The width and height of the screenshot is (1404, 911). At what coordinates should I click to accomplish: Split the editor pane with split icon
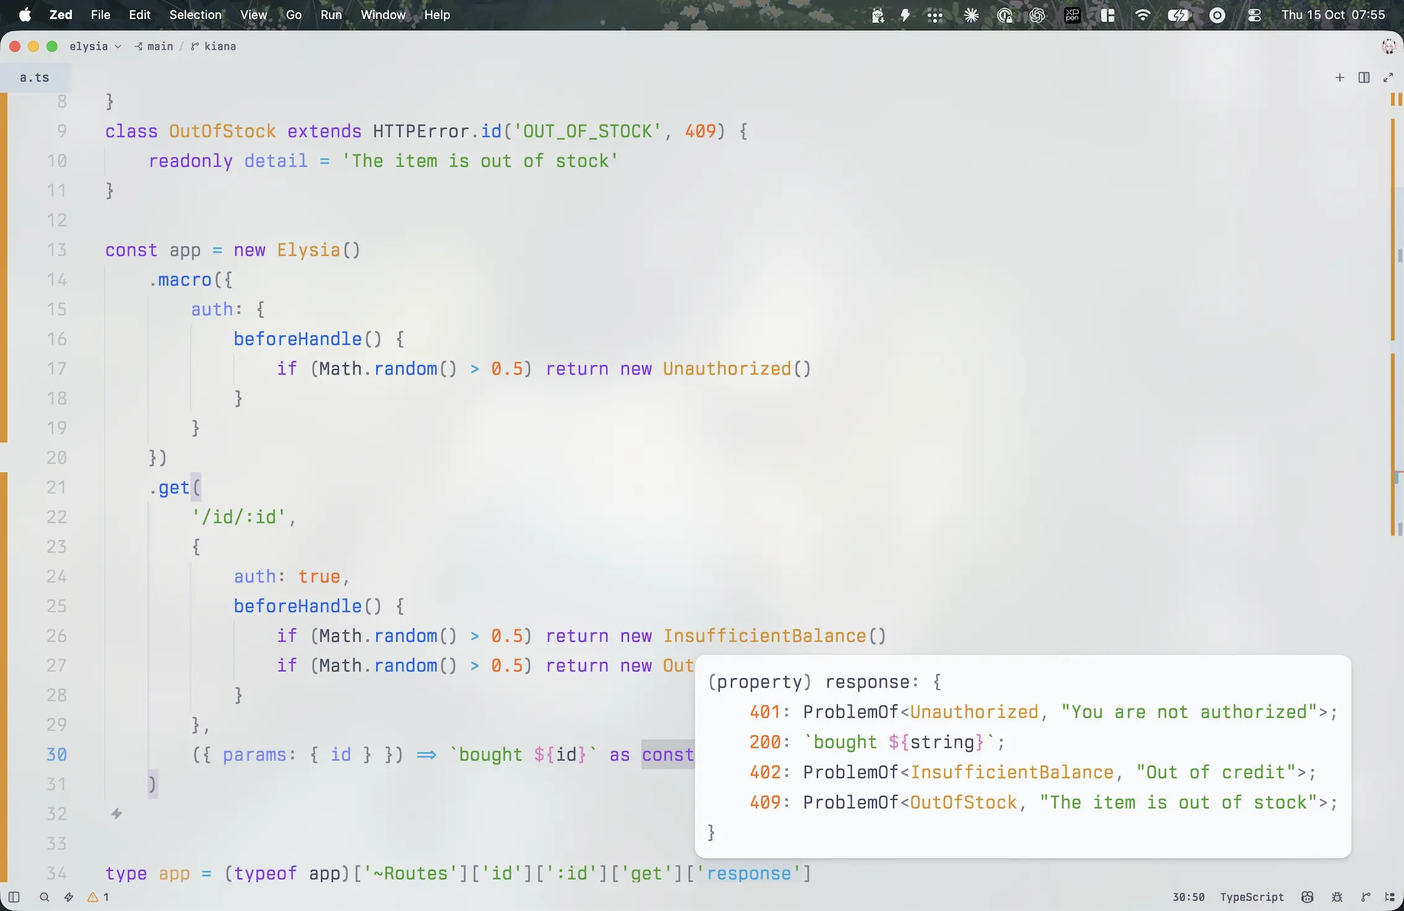coord(1364,77)
